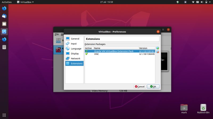Open the mark home folder
Viewport: 213px width, 119px height.
point(184,109)
